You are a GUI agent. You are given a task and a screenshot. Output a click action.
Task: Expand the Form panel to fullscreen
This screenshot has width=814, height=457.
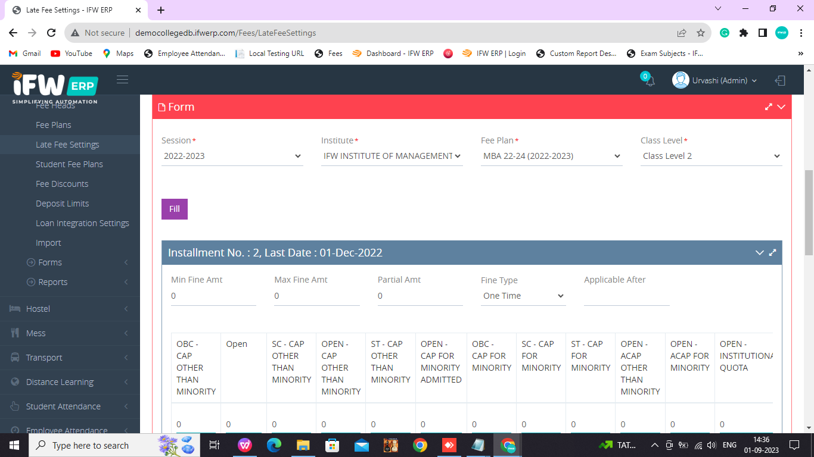point(769,107)
